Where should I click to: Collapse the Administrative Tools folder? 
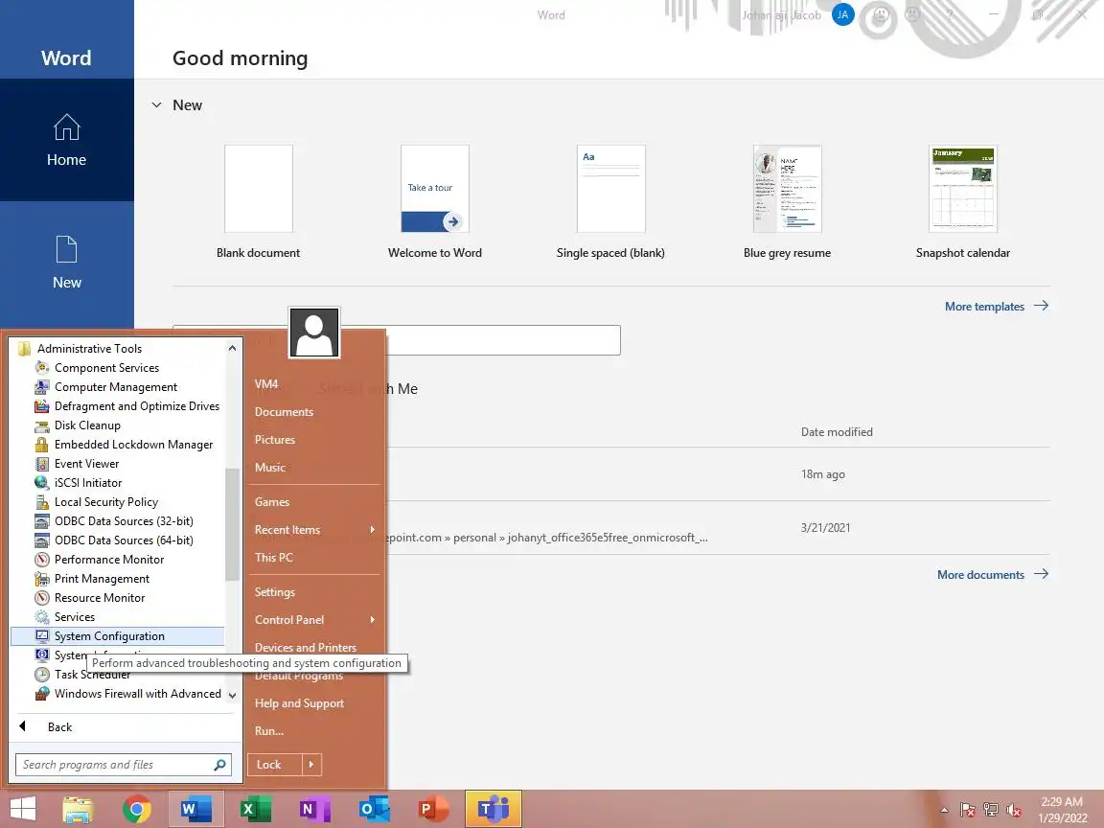click(x=89, y=348)
